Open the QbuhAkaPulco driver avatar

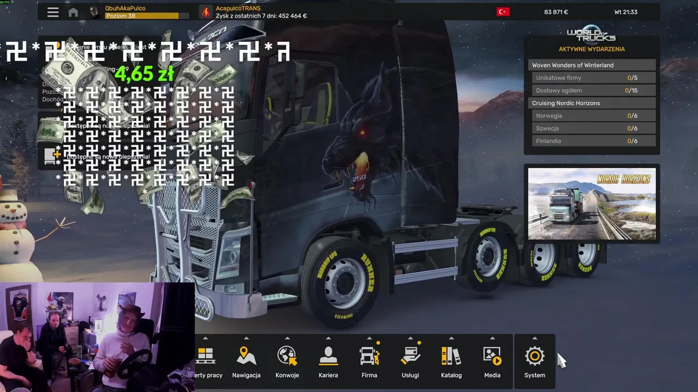coord(94,12)
